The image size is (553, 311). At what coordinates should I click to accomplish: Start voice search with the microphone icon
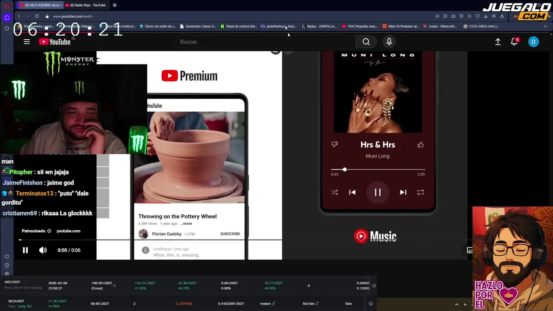pos(389,41)
